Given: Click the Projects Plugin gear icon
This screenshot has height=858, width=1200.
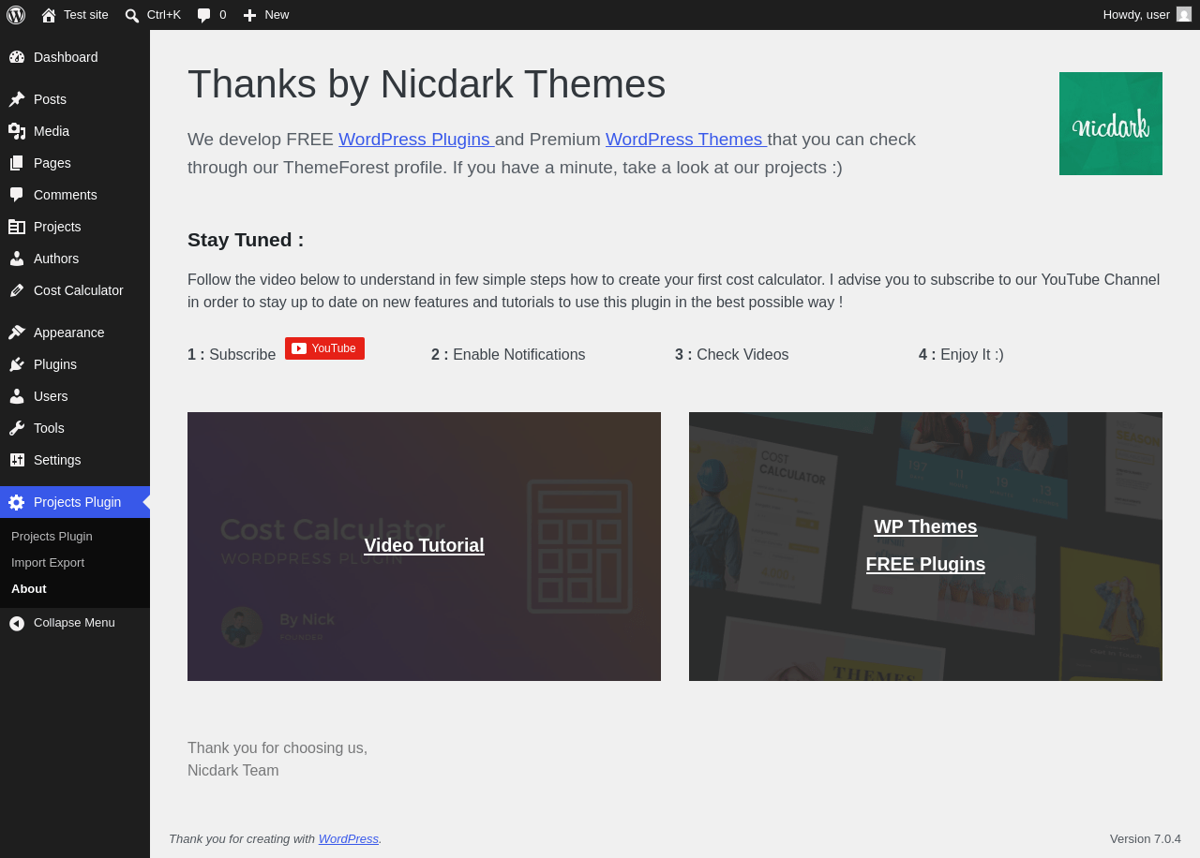Looking at the screenshot, I should (x=17, y=502).
